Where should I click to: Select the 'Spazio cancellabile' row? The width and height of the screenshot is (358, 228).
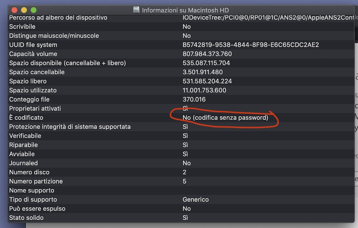[37, 72]
